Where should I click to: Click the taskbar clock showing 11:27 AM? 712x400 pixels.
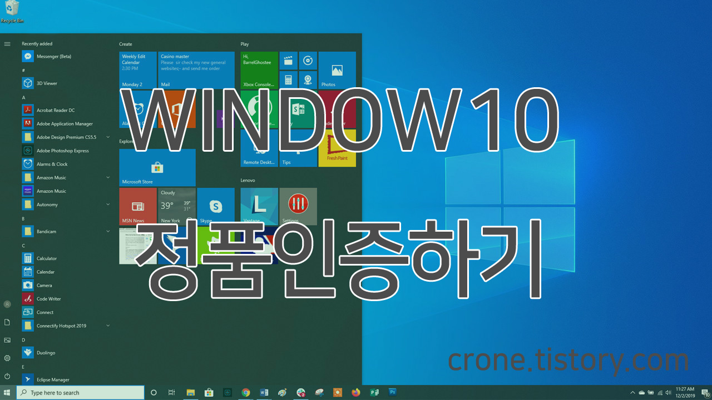[x=685, y=393]
